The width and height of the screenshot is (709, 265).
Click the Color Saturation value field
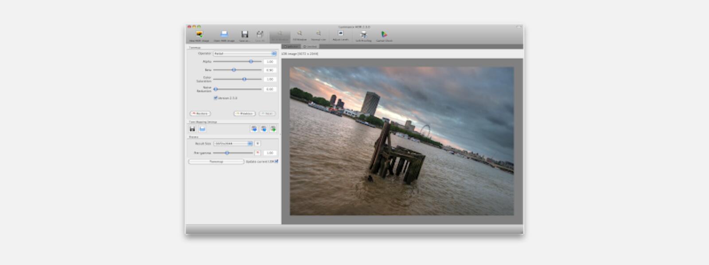coord(270,79)
